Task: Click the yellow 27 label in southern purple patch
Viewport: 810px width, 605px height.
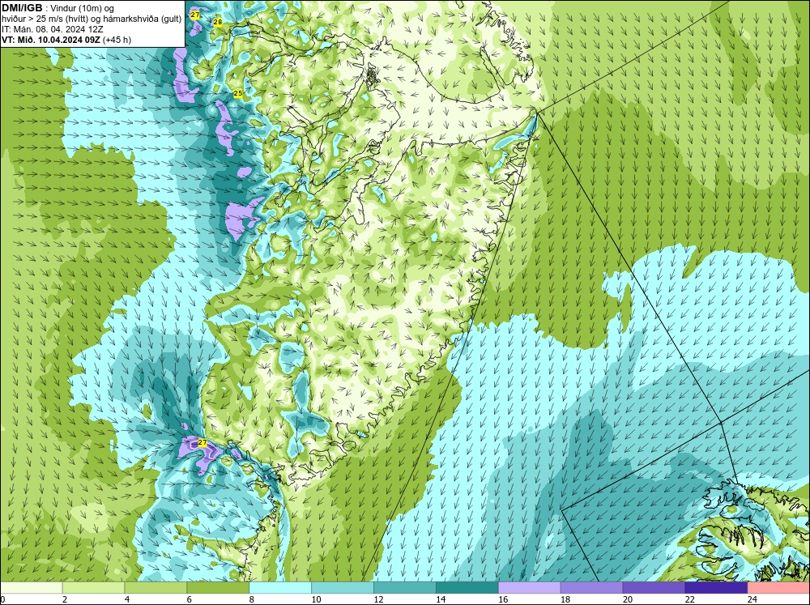Action: pos(202,443)
